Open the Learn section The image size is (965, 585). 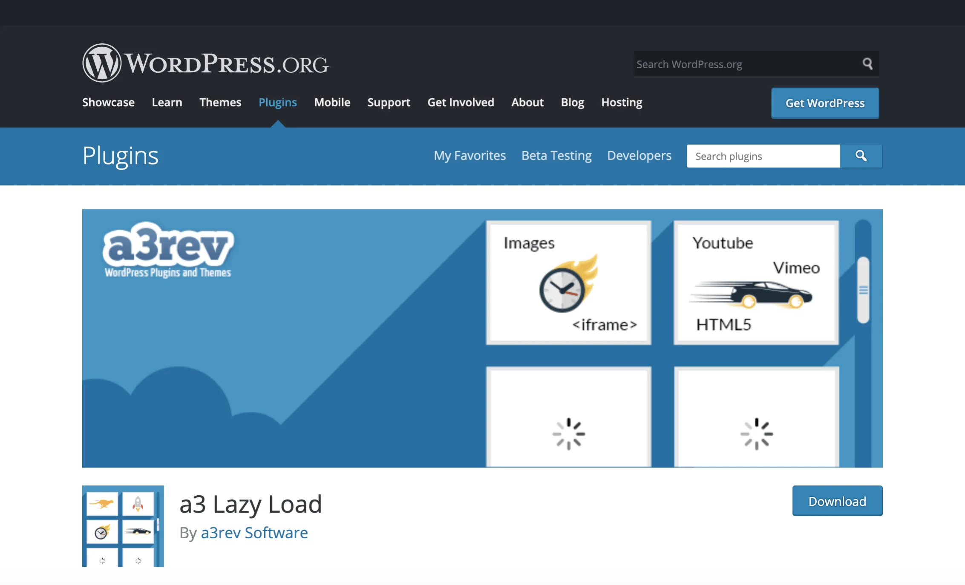167,102
